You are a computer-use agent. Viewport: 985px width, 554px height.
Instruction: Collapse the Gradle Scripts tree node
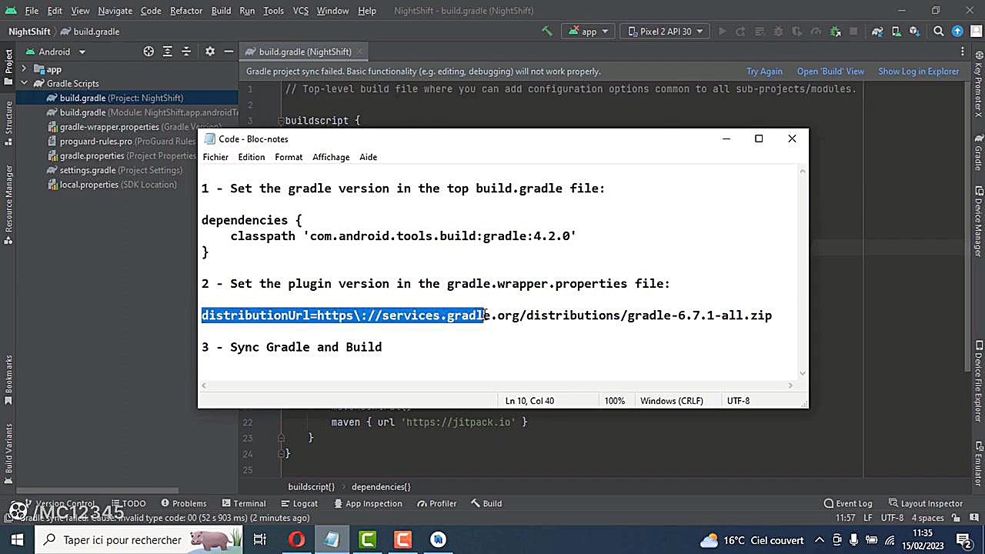click(24, 83)
